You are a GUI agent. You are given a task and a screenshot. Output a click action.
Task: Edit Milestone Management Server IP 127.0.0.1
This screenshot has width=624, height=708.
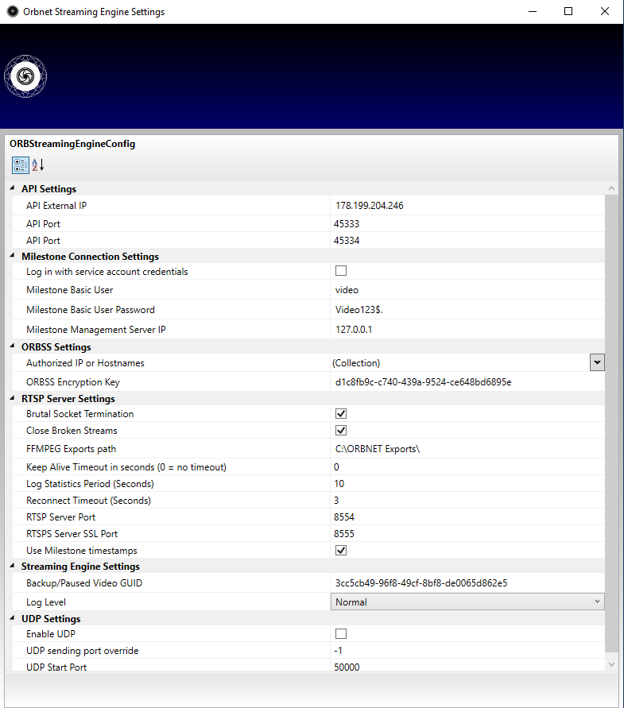(467, 330)
